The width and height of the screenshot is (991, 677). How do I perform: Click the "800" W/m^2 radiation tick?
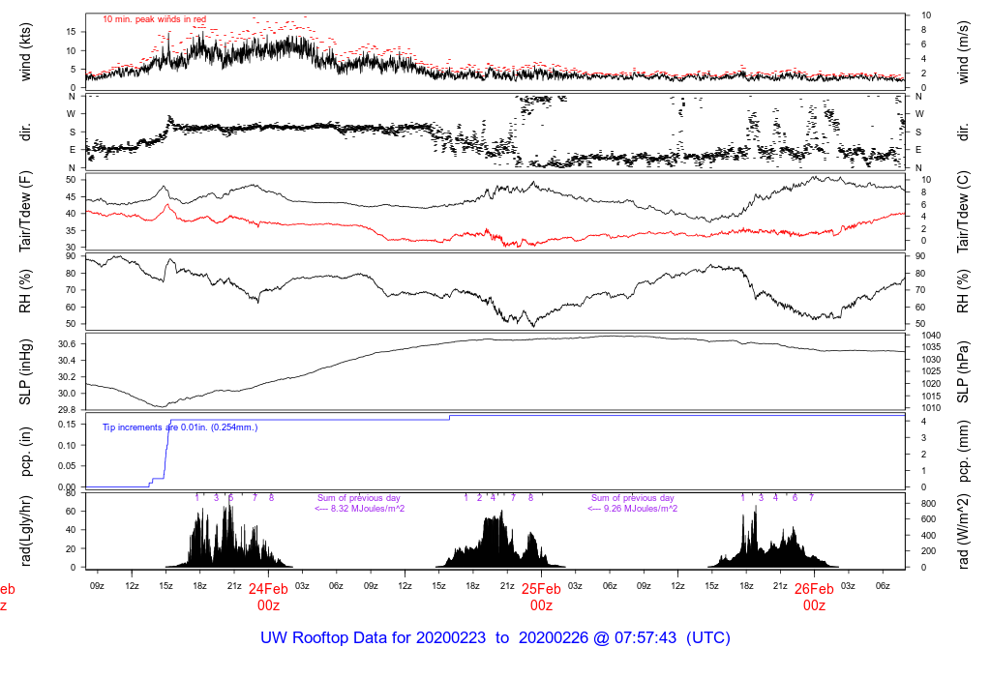[x=928, y=503]
